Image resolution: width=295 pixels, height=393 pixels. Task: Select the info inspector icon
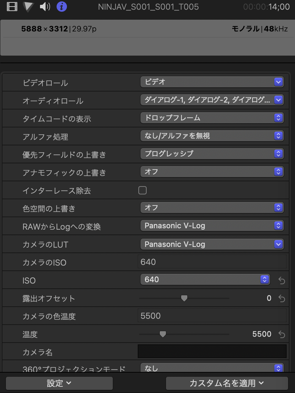[x=61, y=7]
